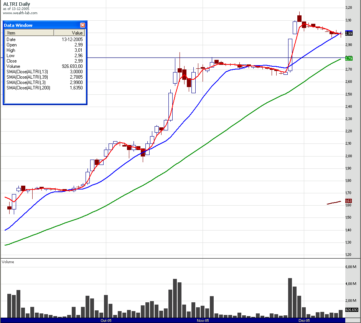This screenshot has height=323, width=361.
Task: Select the Low row value 2,96
Action: tap(45, 56)
